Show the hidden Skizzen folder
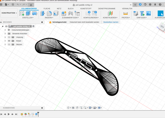This screenshot has height=118, width=165. point(9,44)
